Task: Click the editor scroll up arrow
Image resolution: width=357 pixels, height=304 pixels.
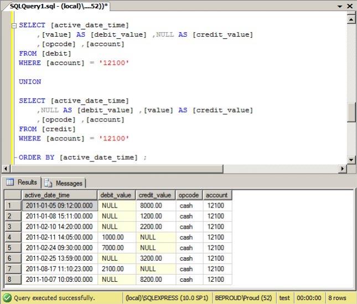Action: click(351, 19)
